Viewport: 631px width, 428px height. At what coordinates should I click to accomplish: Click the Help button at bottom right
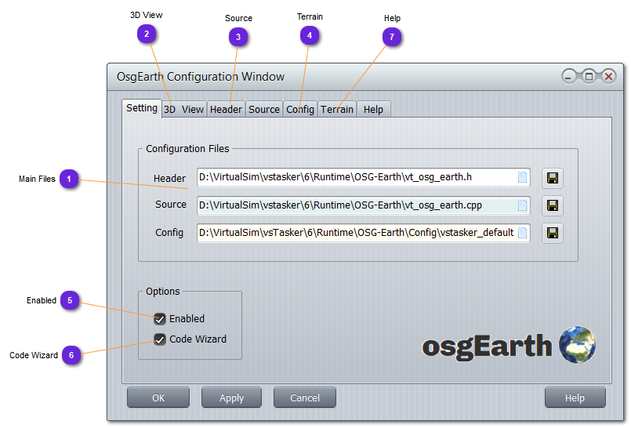point(575,397)
